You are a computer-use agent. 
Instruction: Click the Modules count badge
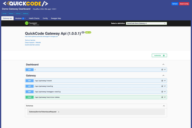pos(23,18)
